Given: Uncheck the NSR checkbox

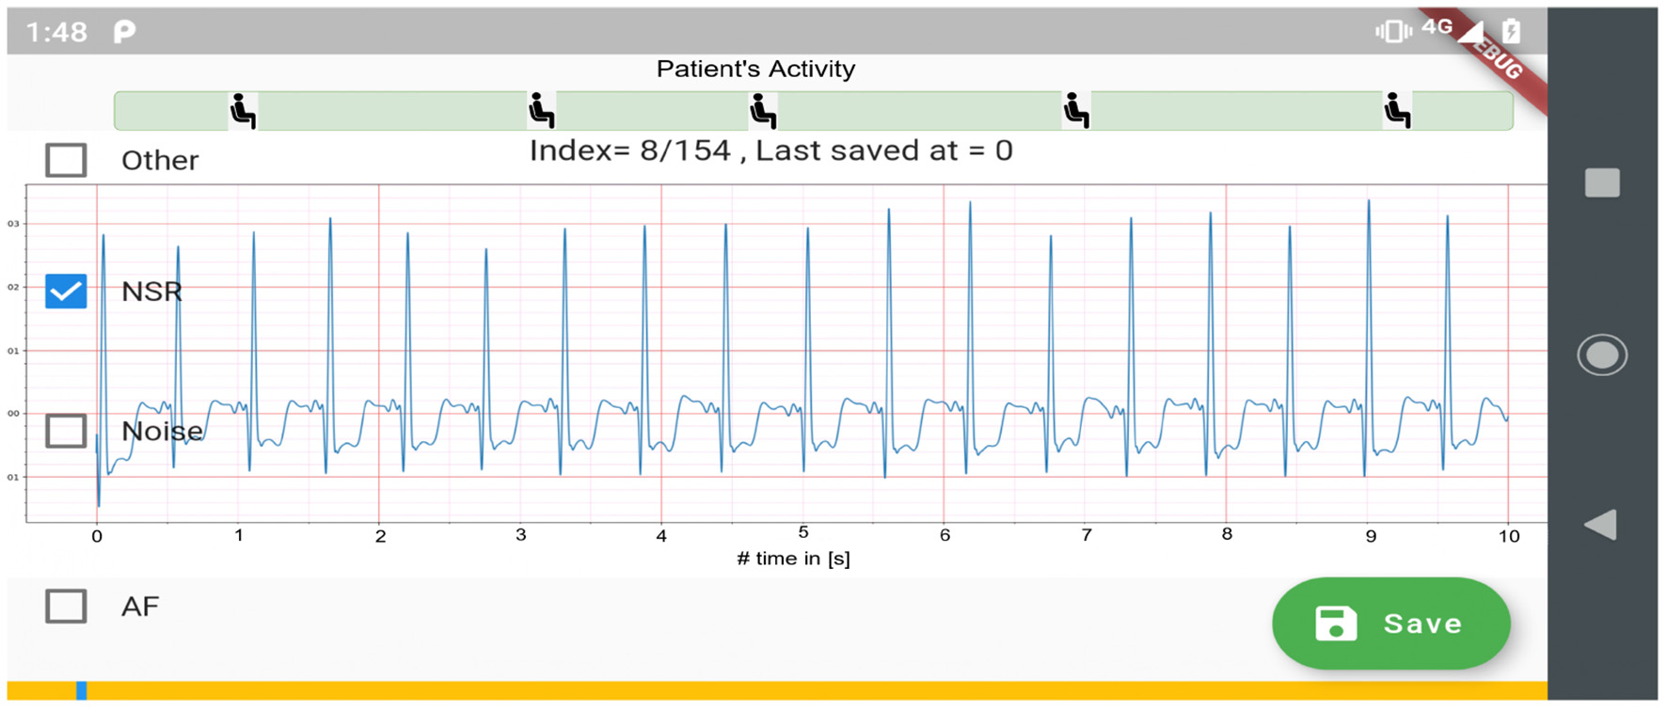Looking at the screenshot, I should [66, 292].
